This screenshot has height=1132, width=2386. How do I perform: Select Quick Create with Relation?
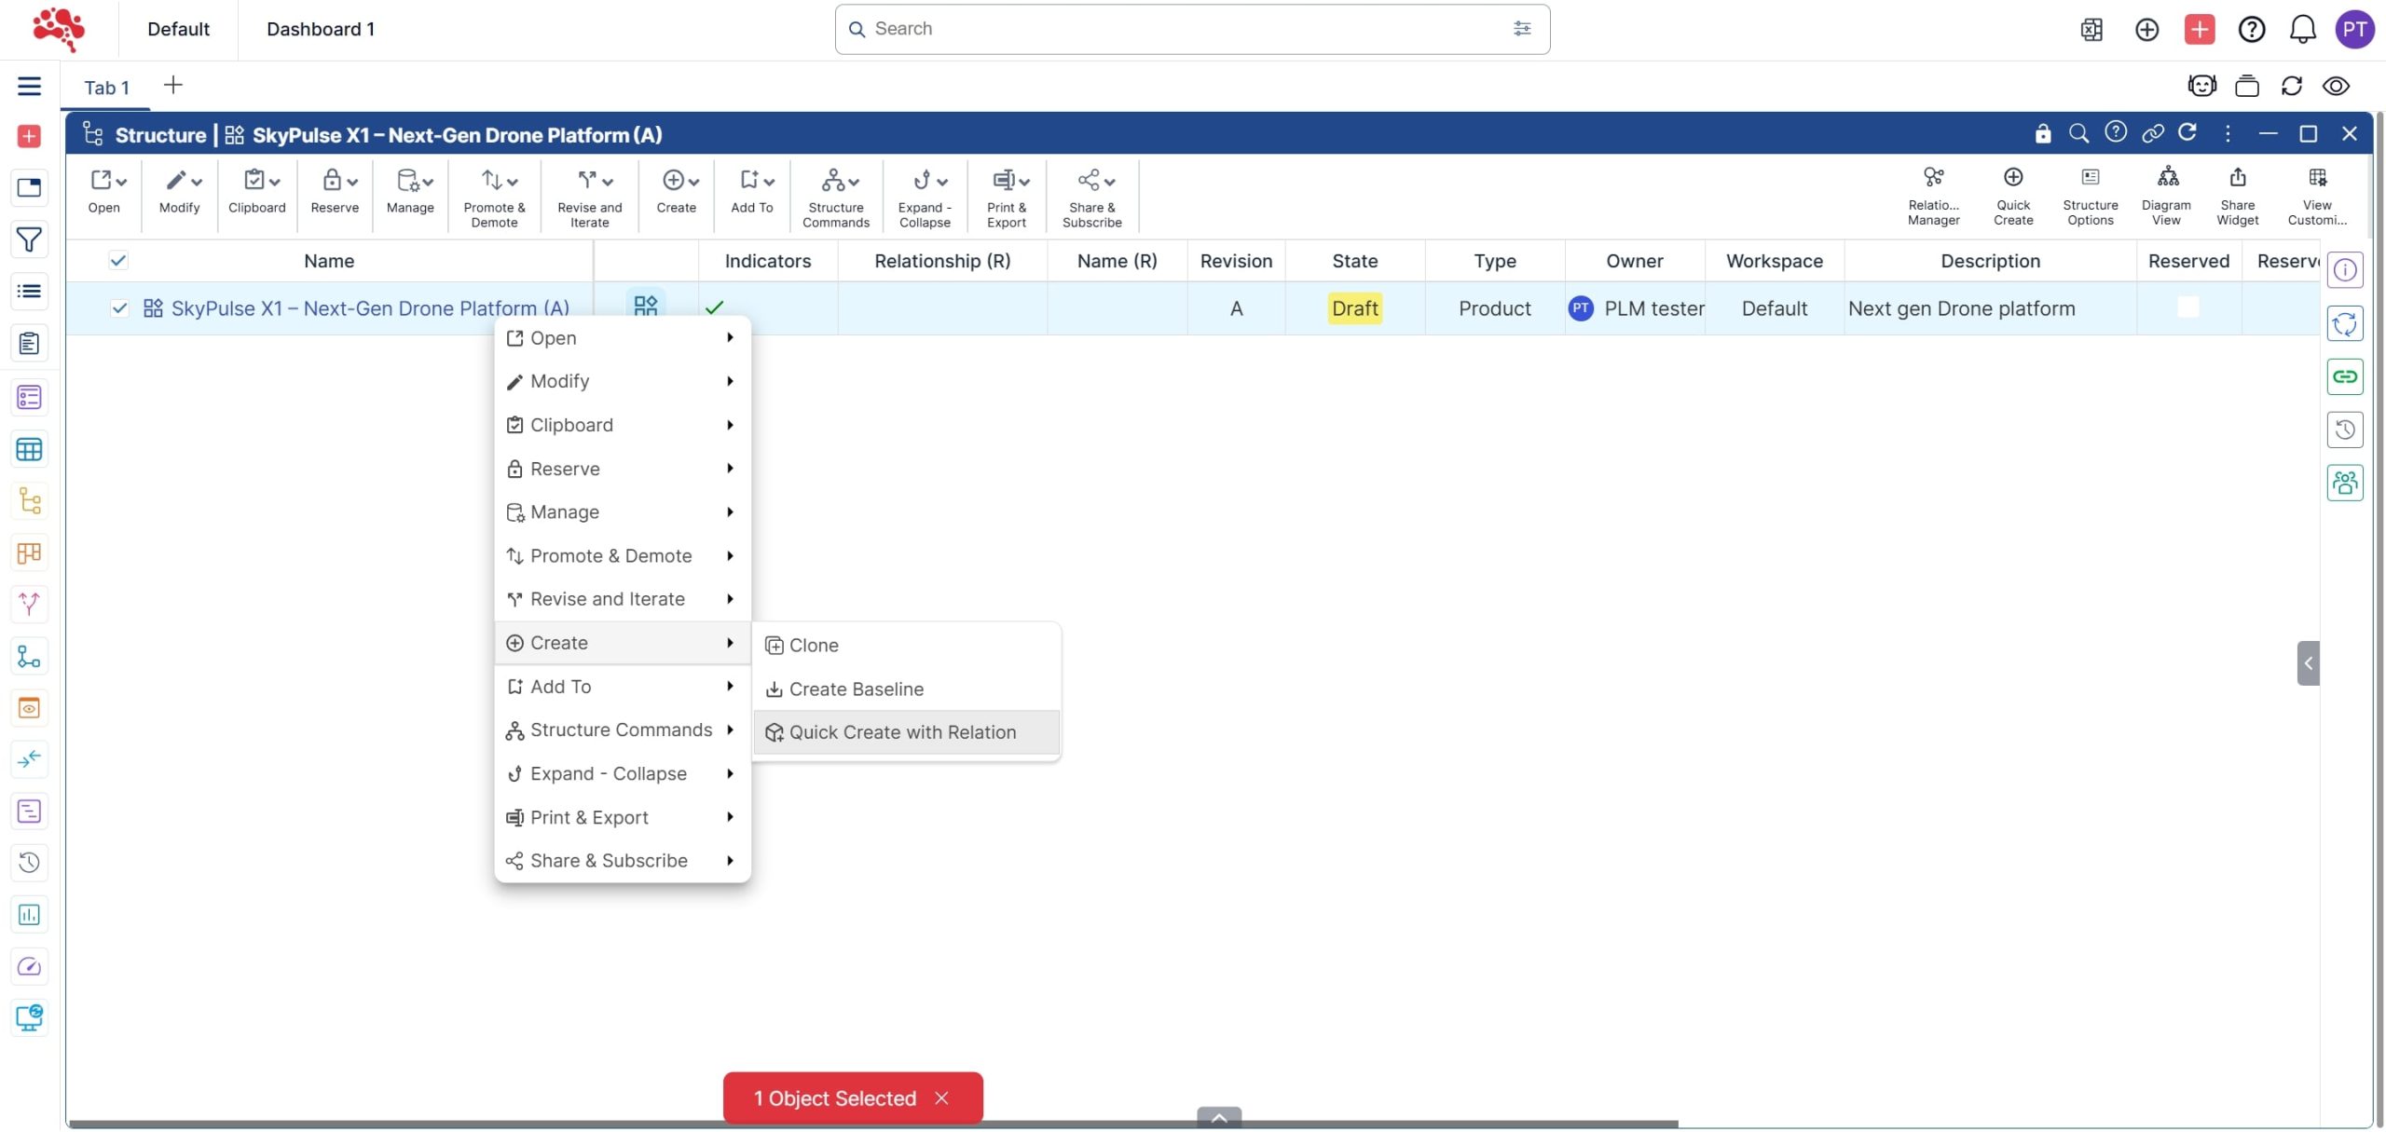pyautogui.click(x=901, y=732)
